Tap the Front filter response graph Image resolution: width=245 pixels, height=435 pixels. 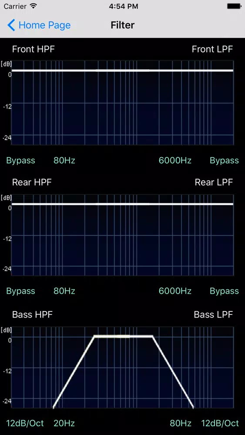123,103
